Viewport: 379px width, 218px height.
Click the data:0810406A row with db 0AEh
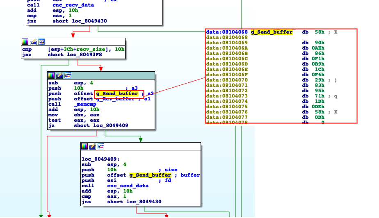point(265,48)
